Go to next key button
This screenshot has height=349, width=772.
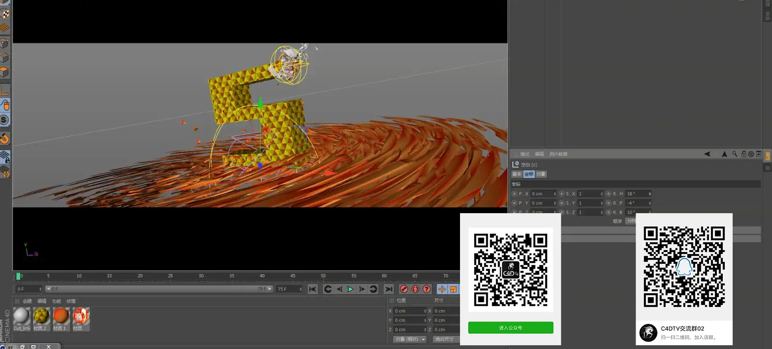pos(373,289)
